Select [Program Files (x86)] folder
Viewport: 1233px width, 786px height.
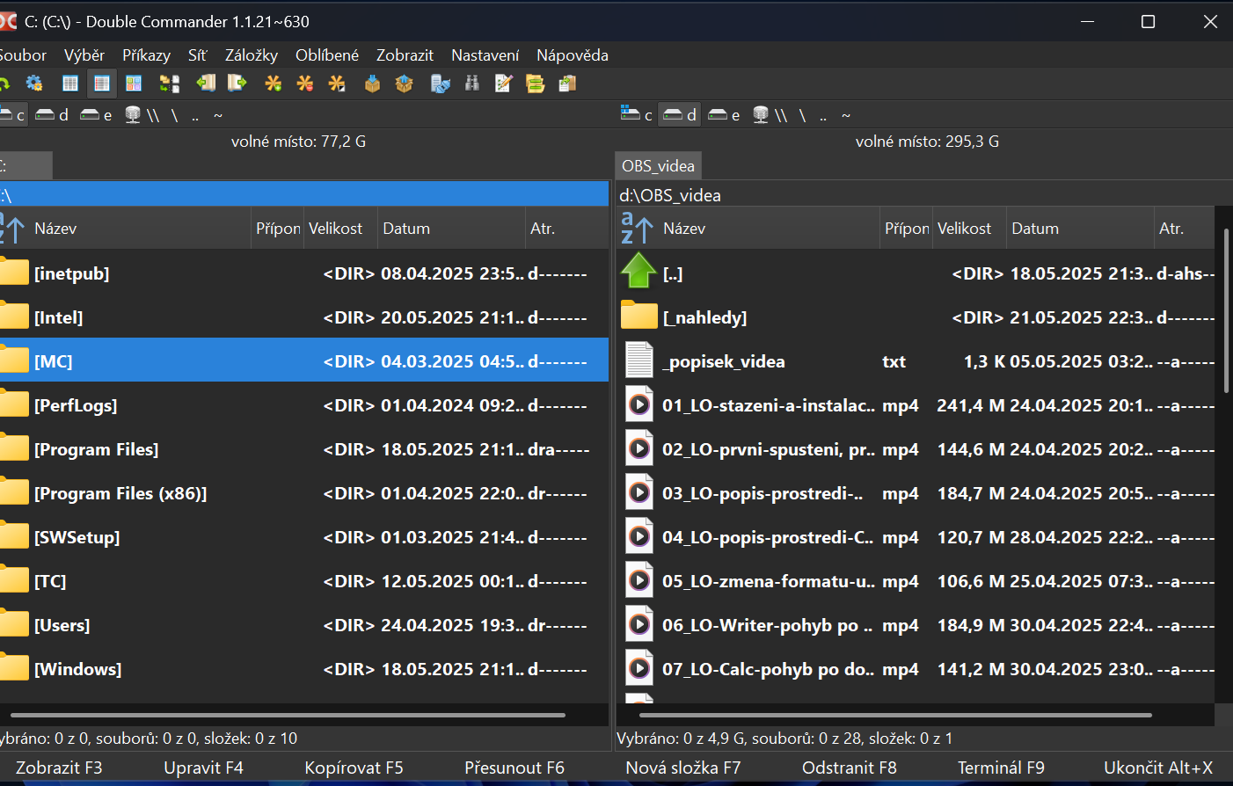(x=304, y=493)
